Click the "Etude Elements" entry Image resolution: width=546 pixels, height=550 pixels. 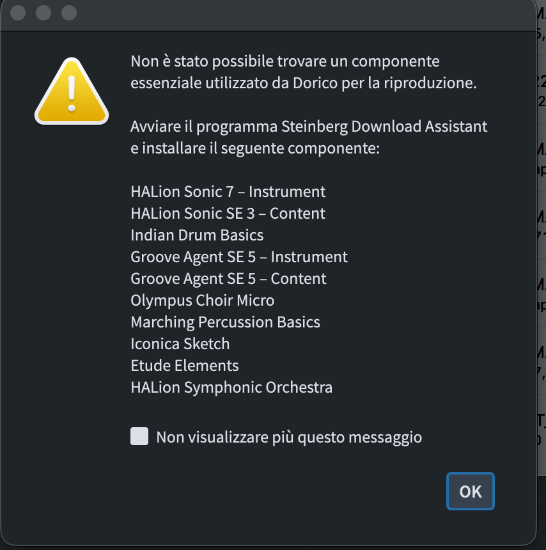[184, 366]
